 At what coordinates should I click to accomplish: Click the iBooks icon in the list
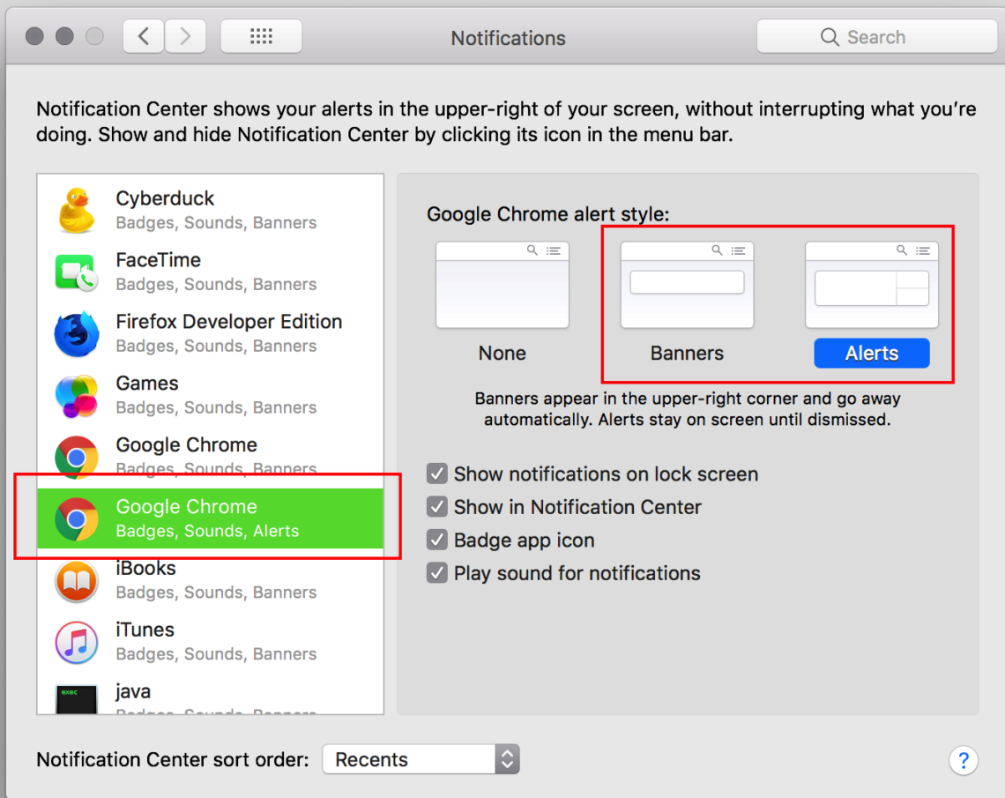pyautogui.click(x=76, y=580)
